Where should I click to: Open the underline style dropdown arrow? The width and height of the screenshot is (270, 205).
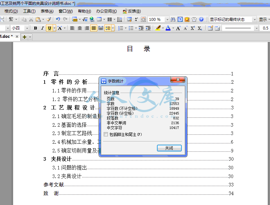pos(54,28)
